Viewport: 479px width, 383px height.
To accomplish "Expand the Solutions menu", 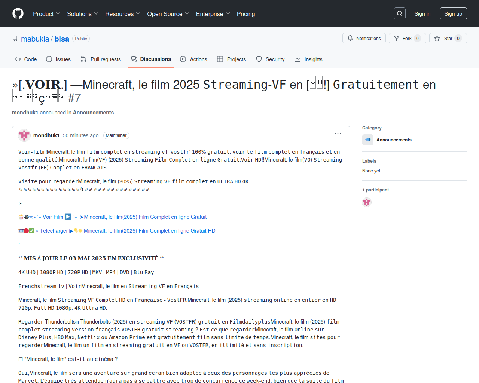I will (x=83, y=14).
